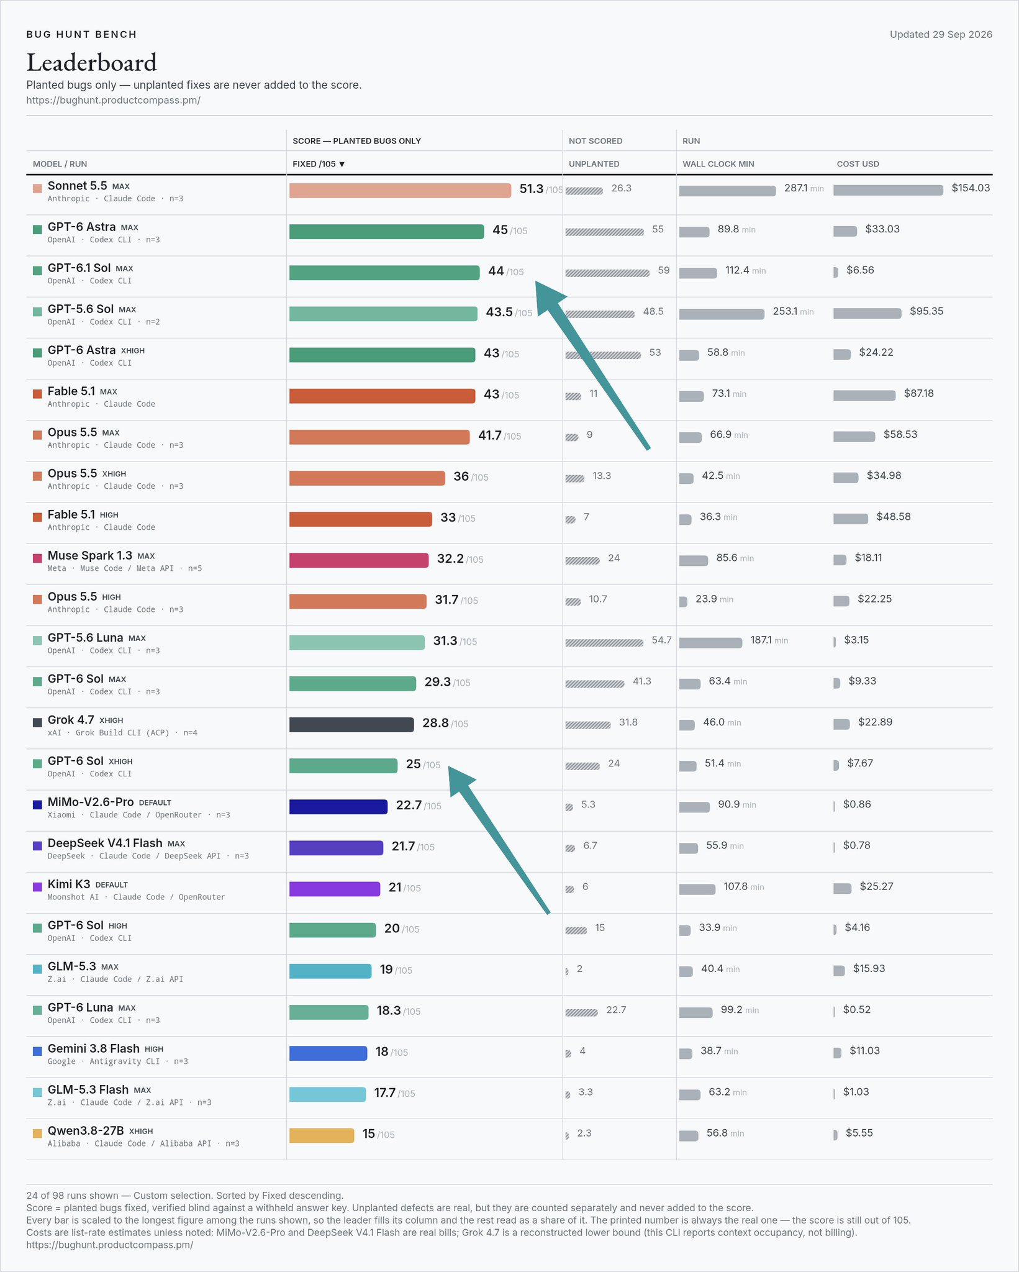Click the SCORE — PLANTED BUGS ONLY group header
Screen dimensions: 1019x1272
pos(356,141)
